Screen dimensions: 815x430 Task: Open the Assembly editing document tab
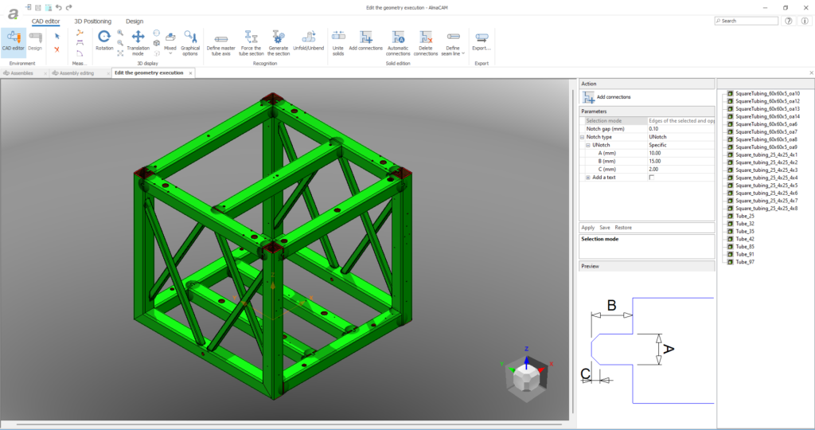click(75, 72)
